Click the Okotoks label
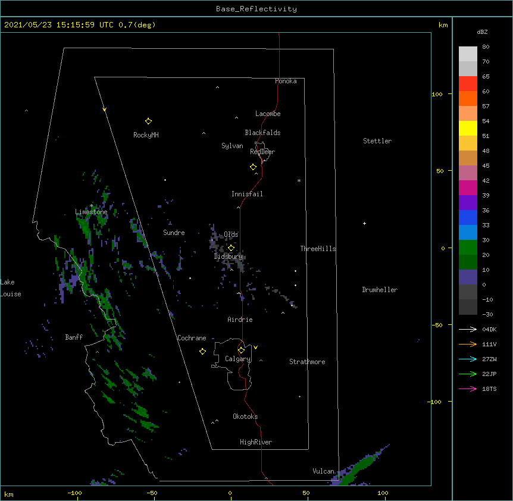The width and height of the screenshot is (513, 501). (245, 417)
